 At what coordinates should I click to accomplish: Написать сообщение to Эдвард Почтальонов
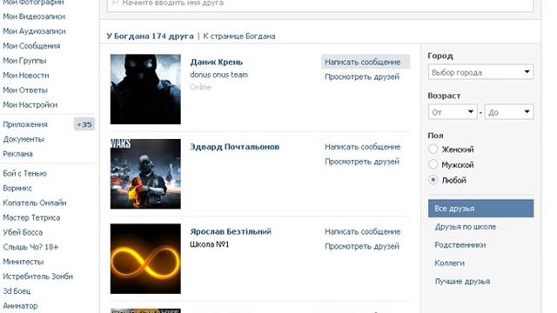(x=362, y=147)
